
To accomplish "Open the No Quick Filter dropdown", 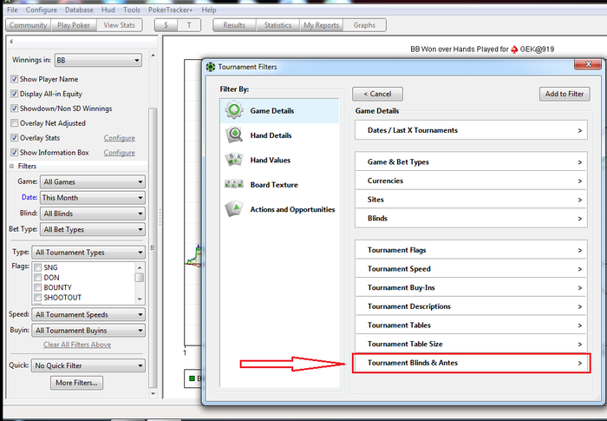I will (x=88, y=365).
